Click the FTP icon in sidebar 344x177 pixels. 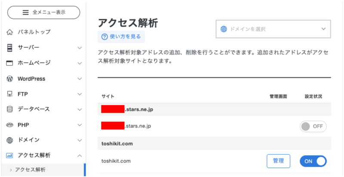[9, 94]
